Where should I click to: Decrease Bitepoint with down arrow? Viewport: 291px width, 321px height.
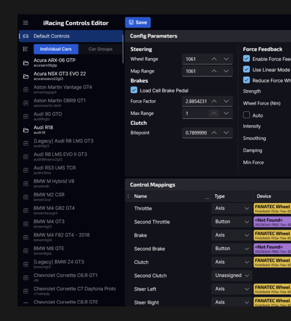click(x=226, y=132)
